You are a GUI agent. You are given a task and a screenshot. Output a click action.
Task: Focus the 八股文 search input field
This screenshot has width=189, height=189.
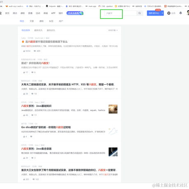click(120, 13)
